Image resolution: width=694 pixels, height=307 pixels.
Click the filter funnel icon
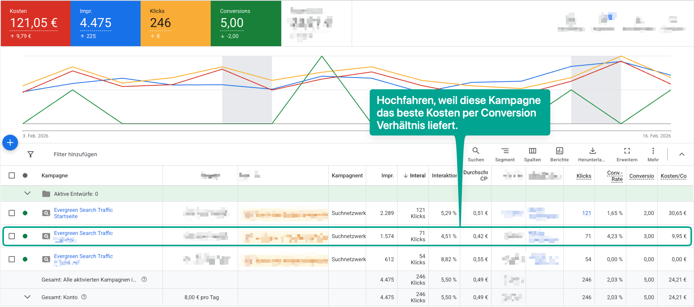pos(31,154)
